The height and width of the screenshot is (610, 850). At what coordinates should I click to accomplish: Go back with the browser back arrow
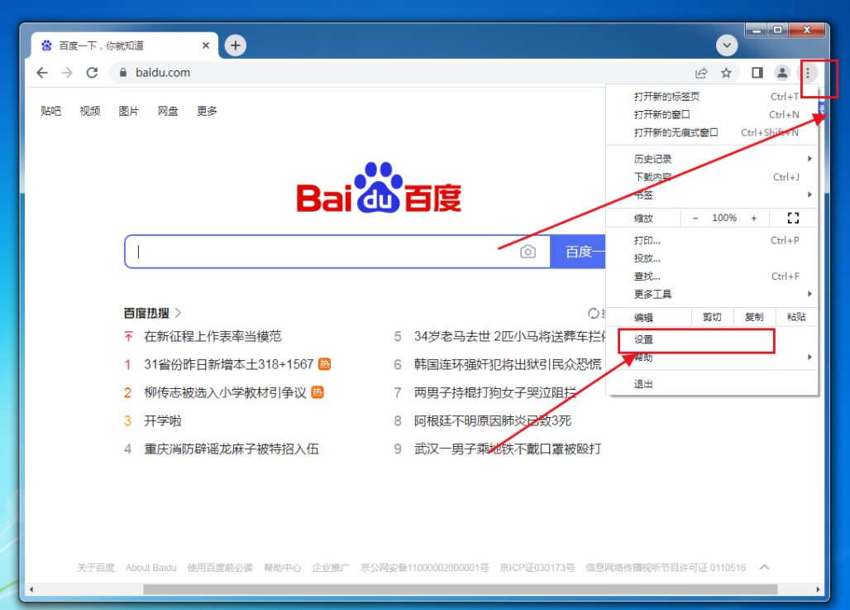click(42, 73)
